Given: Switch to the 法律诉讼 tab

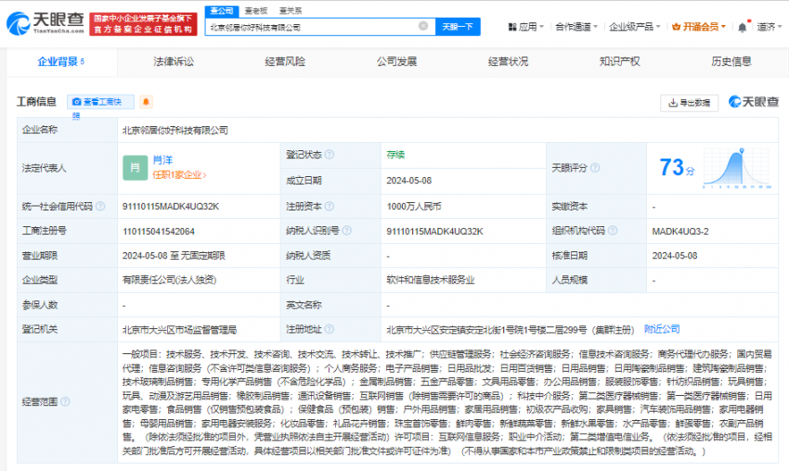Looking at the screenshot, I should 174,62.
